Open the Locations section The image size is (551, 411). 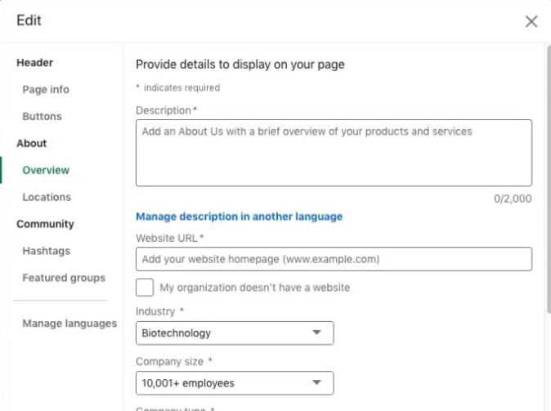click(47, 197)
